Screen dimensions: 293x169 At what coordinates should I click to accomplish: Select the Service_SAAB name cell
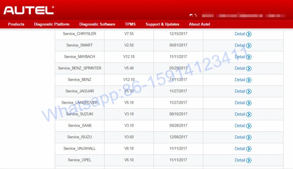80,126
